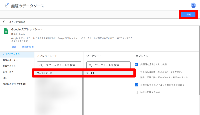Click the blue 接続 button
This screenshot has height=115, width=200.
[x=188, y=14]
